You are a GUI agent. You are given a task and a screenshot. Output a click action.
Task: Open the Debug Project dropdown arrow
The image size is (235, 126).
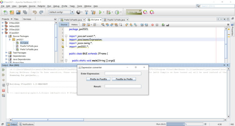pos(112,12)
